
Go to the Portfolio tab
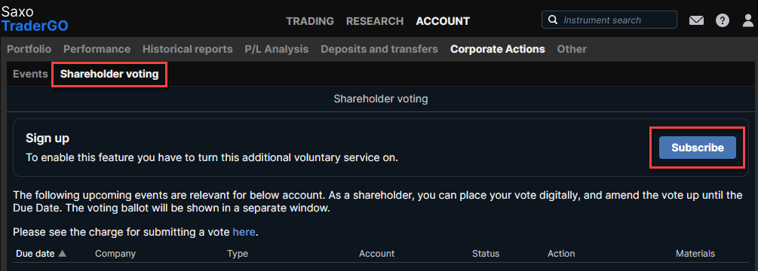coord(29,49)
